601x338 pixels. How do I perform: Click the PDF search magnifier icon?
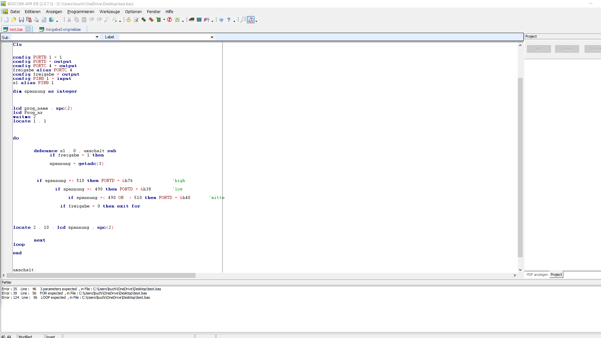243,20
